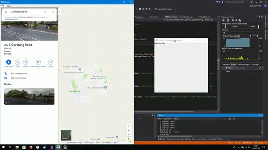Open the street view photo under Photos

coord(29,96)
